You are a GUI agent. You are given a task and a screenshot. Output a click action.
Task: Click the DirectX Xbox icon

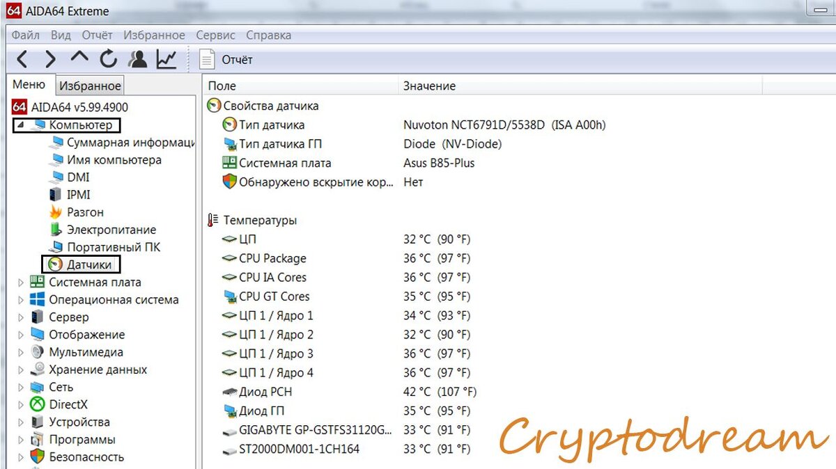coord(38,404)
